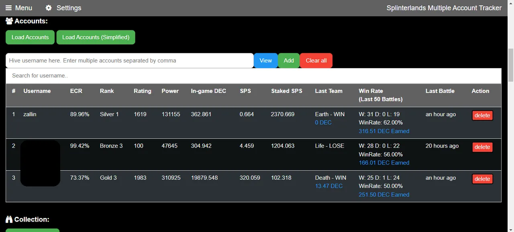514x232 pixels.
Task: Click the 131155 power value
Action: click(x=171, y=114)
